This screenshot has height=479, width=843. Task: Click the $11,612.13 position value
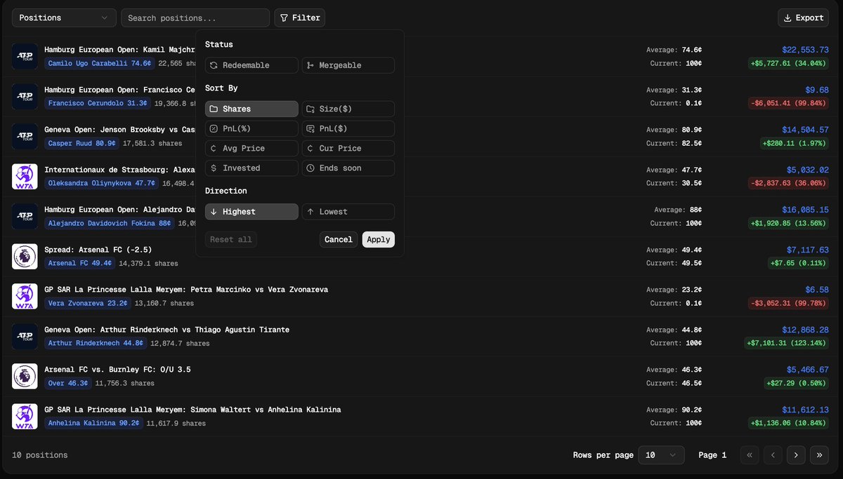point(805,410)
